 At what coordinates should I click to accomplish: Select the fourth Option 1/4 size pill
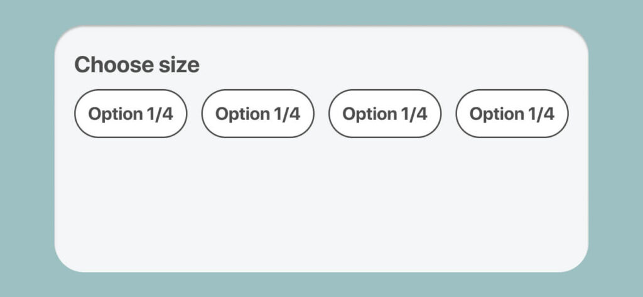(512, 114)
